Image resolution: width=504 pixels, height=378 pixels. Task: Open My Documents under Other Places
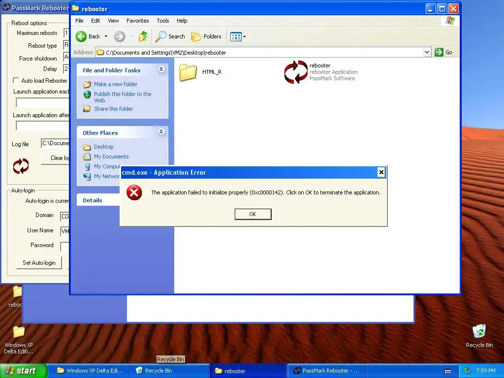[x=111, y=157]
